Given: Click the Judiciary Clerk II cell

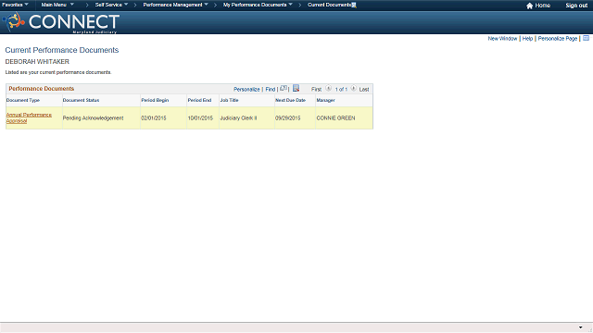Looking at the screenshot, I should pyautogui.click(x=238, y=118).
